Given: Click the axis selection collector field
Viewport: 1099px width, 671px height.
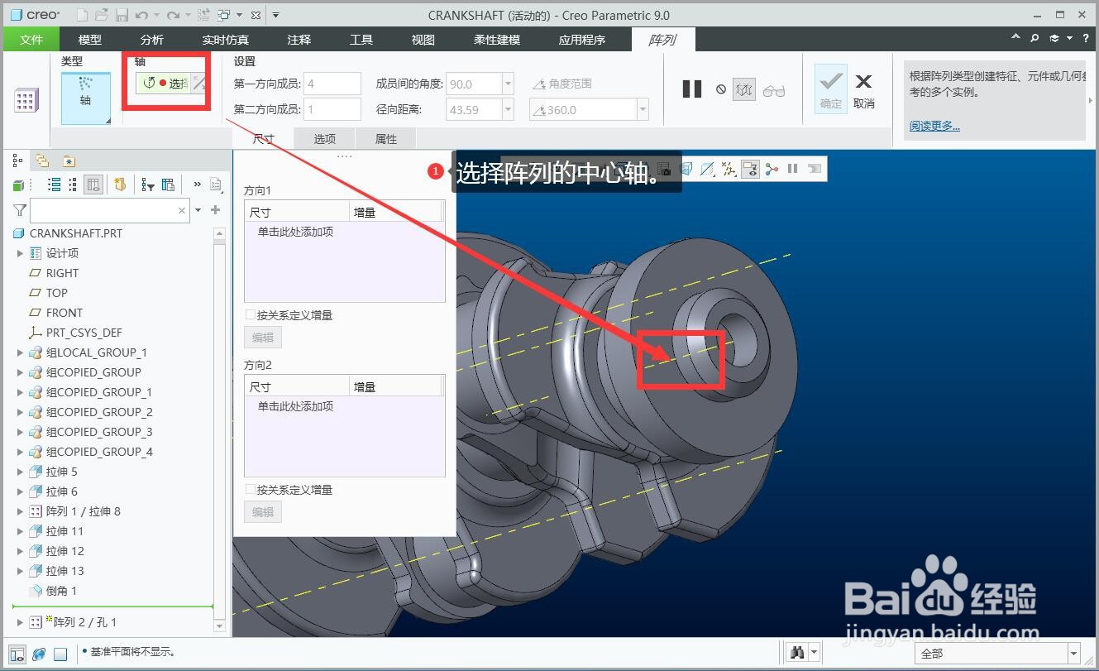Looking at the screenshot, I should [164, 83].
